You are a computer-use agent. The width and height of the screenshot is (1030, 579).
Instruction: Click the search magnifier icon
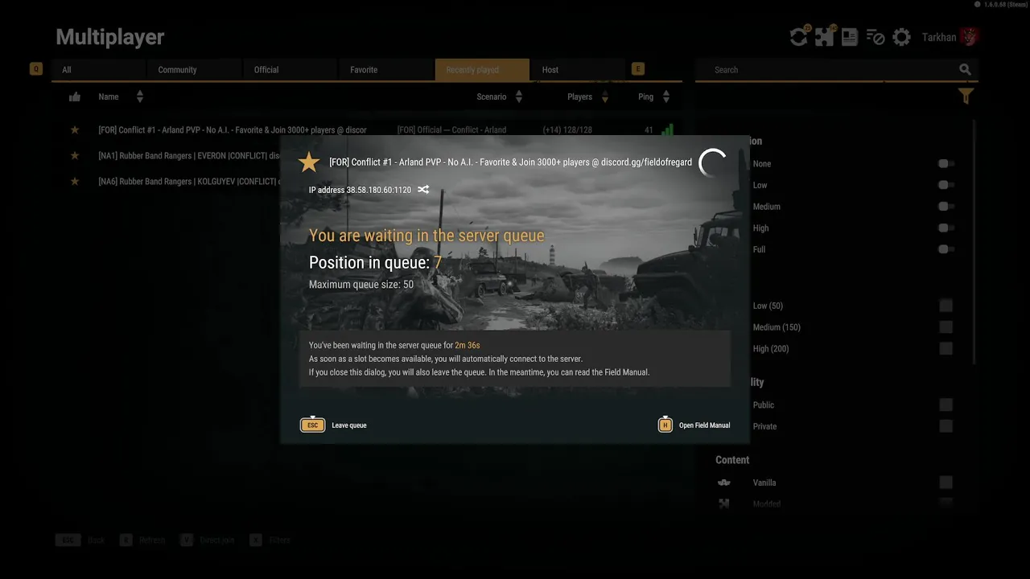pos(965,70)
